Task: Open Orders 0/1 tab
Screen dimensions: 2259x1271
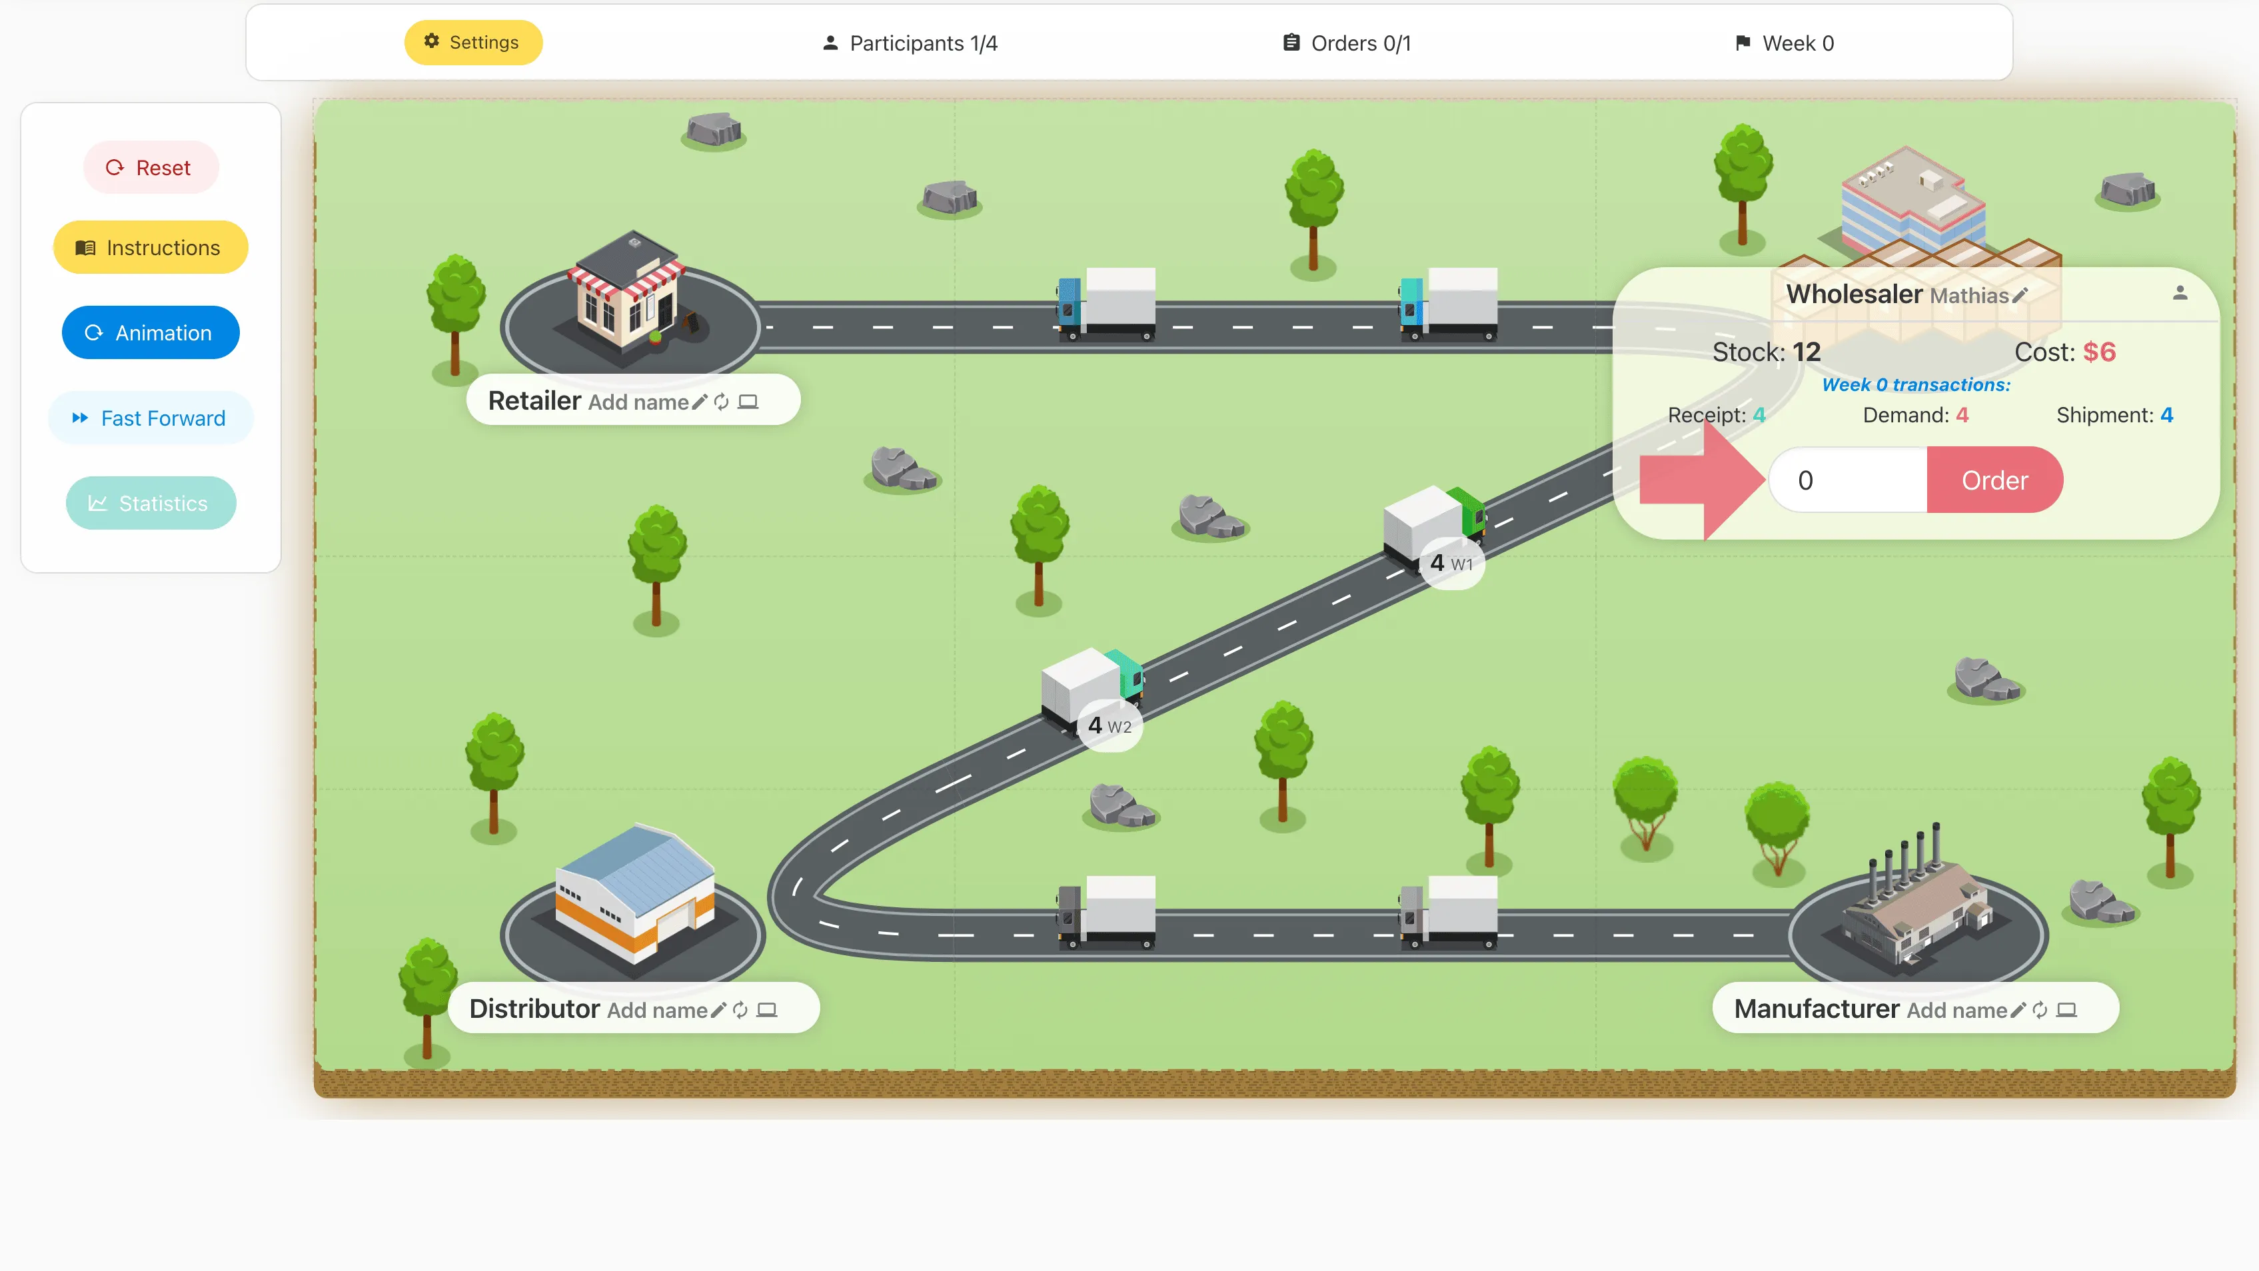Action: (x=1347, y=43)
